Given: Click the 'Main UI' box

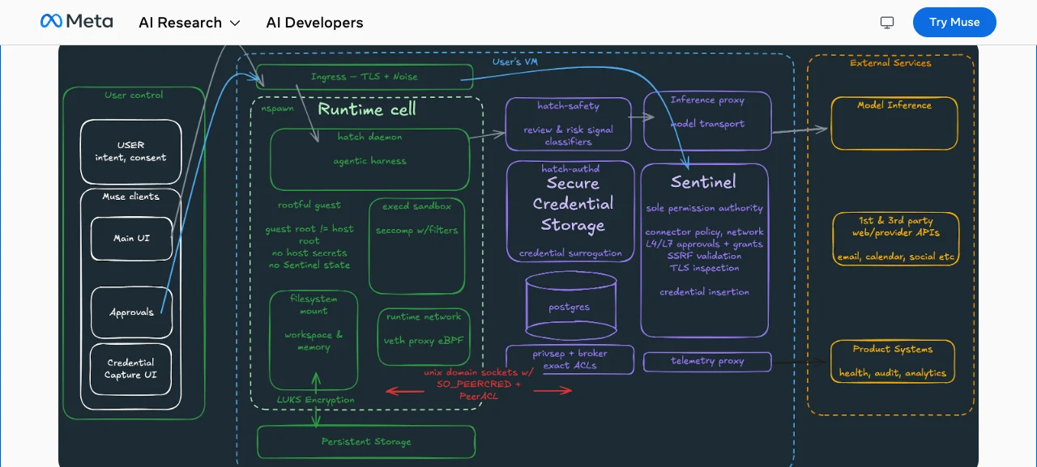Looking at the screenshot, I should [x=131, y=239].
